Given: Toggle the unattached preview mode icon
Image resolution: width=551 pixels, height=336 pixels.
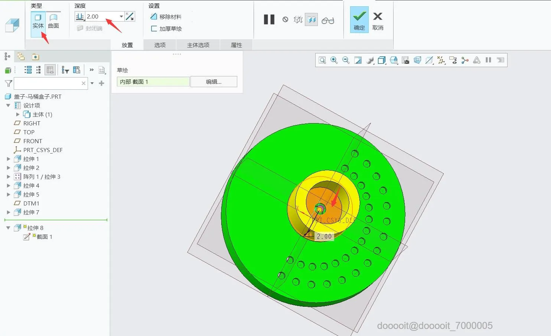Looking at the screenshot, I should pos(298,20).
